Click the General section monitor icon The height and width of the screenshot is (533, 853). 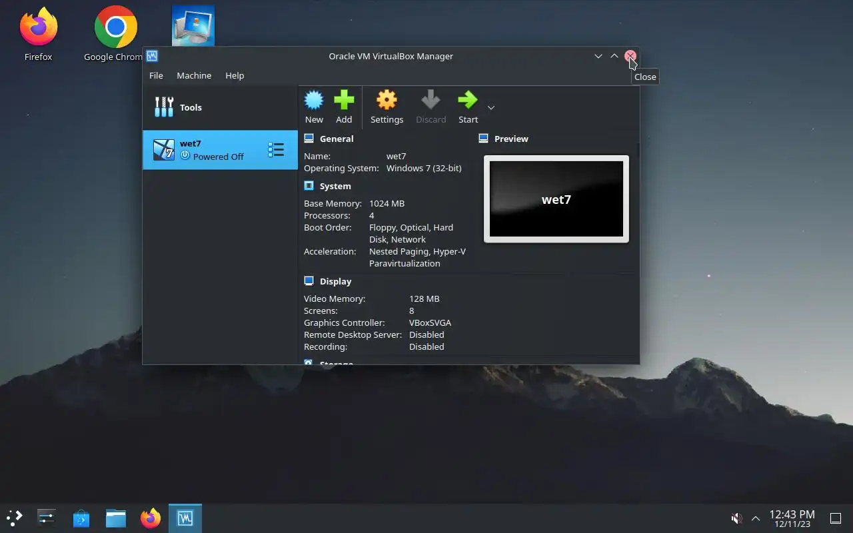click(x=309, y=139)
